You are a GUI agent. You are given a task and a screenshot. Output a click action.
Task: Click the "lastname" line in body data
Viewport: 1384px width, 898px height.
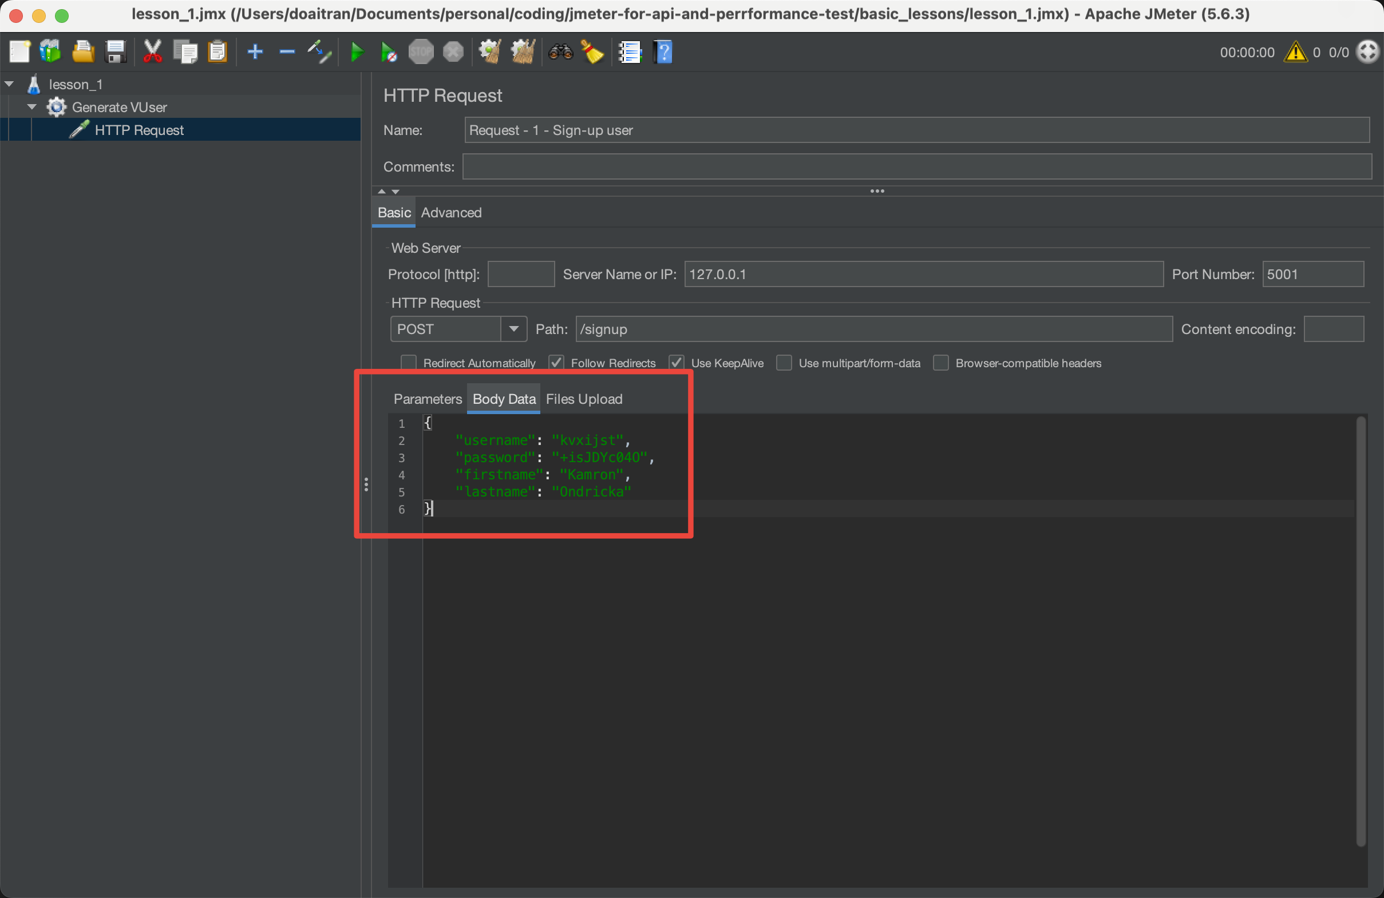[x=543, y=492]
